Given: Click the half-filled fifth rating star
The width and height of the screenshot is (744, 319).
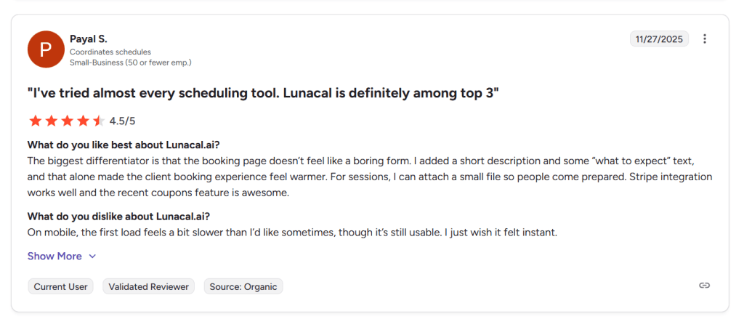Looking at the screenshot, I should click(x=99, y=121).
